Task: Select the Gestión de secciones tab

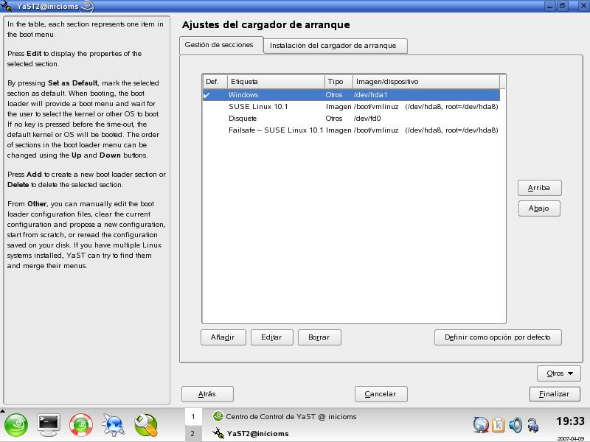Action: pos(219,45)
